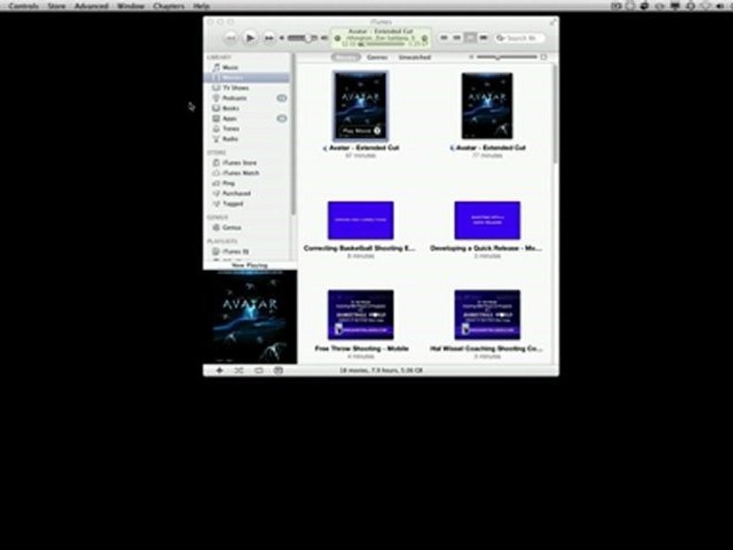Switch to the Genres tab
Image resolution: width=733 pixels, height=550 pixels.
click(377, 57)
